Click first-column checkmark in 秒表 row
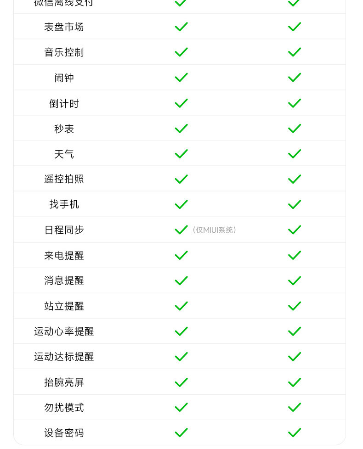 pyautogui.click(x=181, y=129)
